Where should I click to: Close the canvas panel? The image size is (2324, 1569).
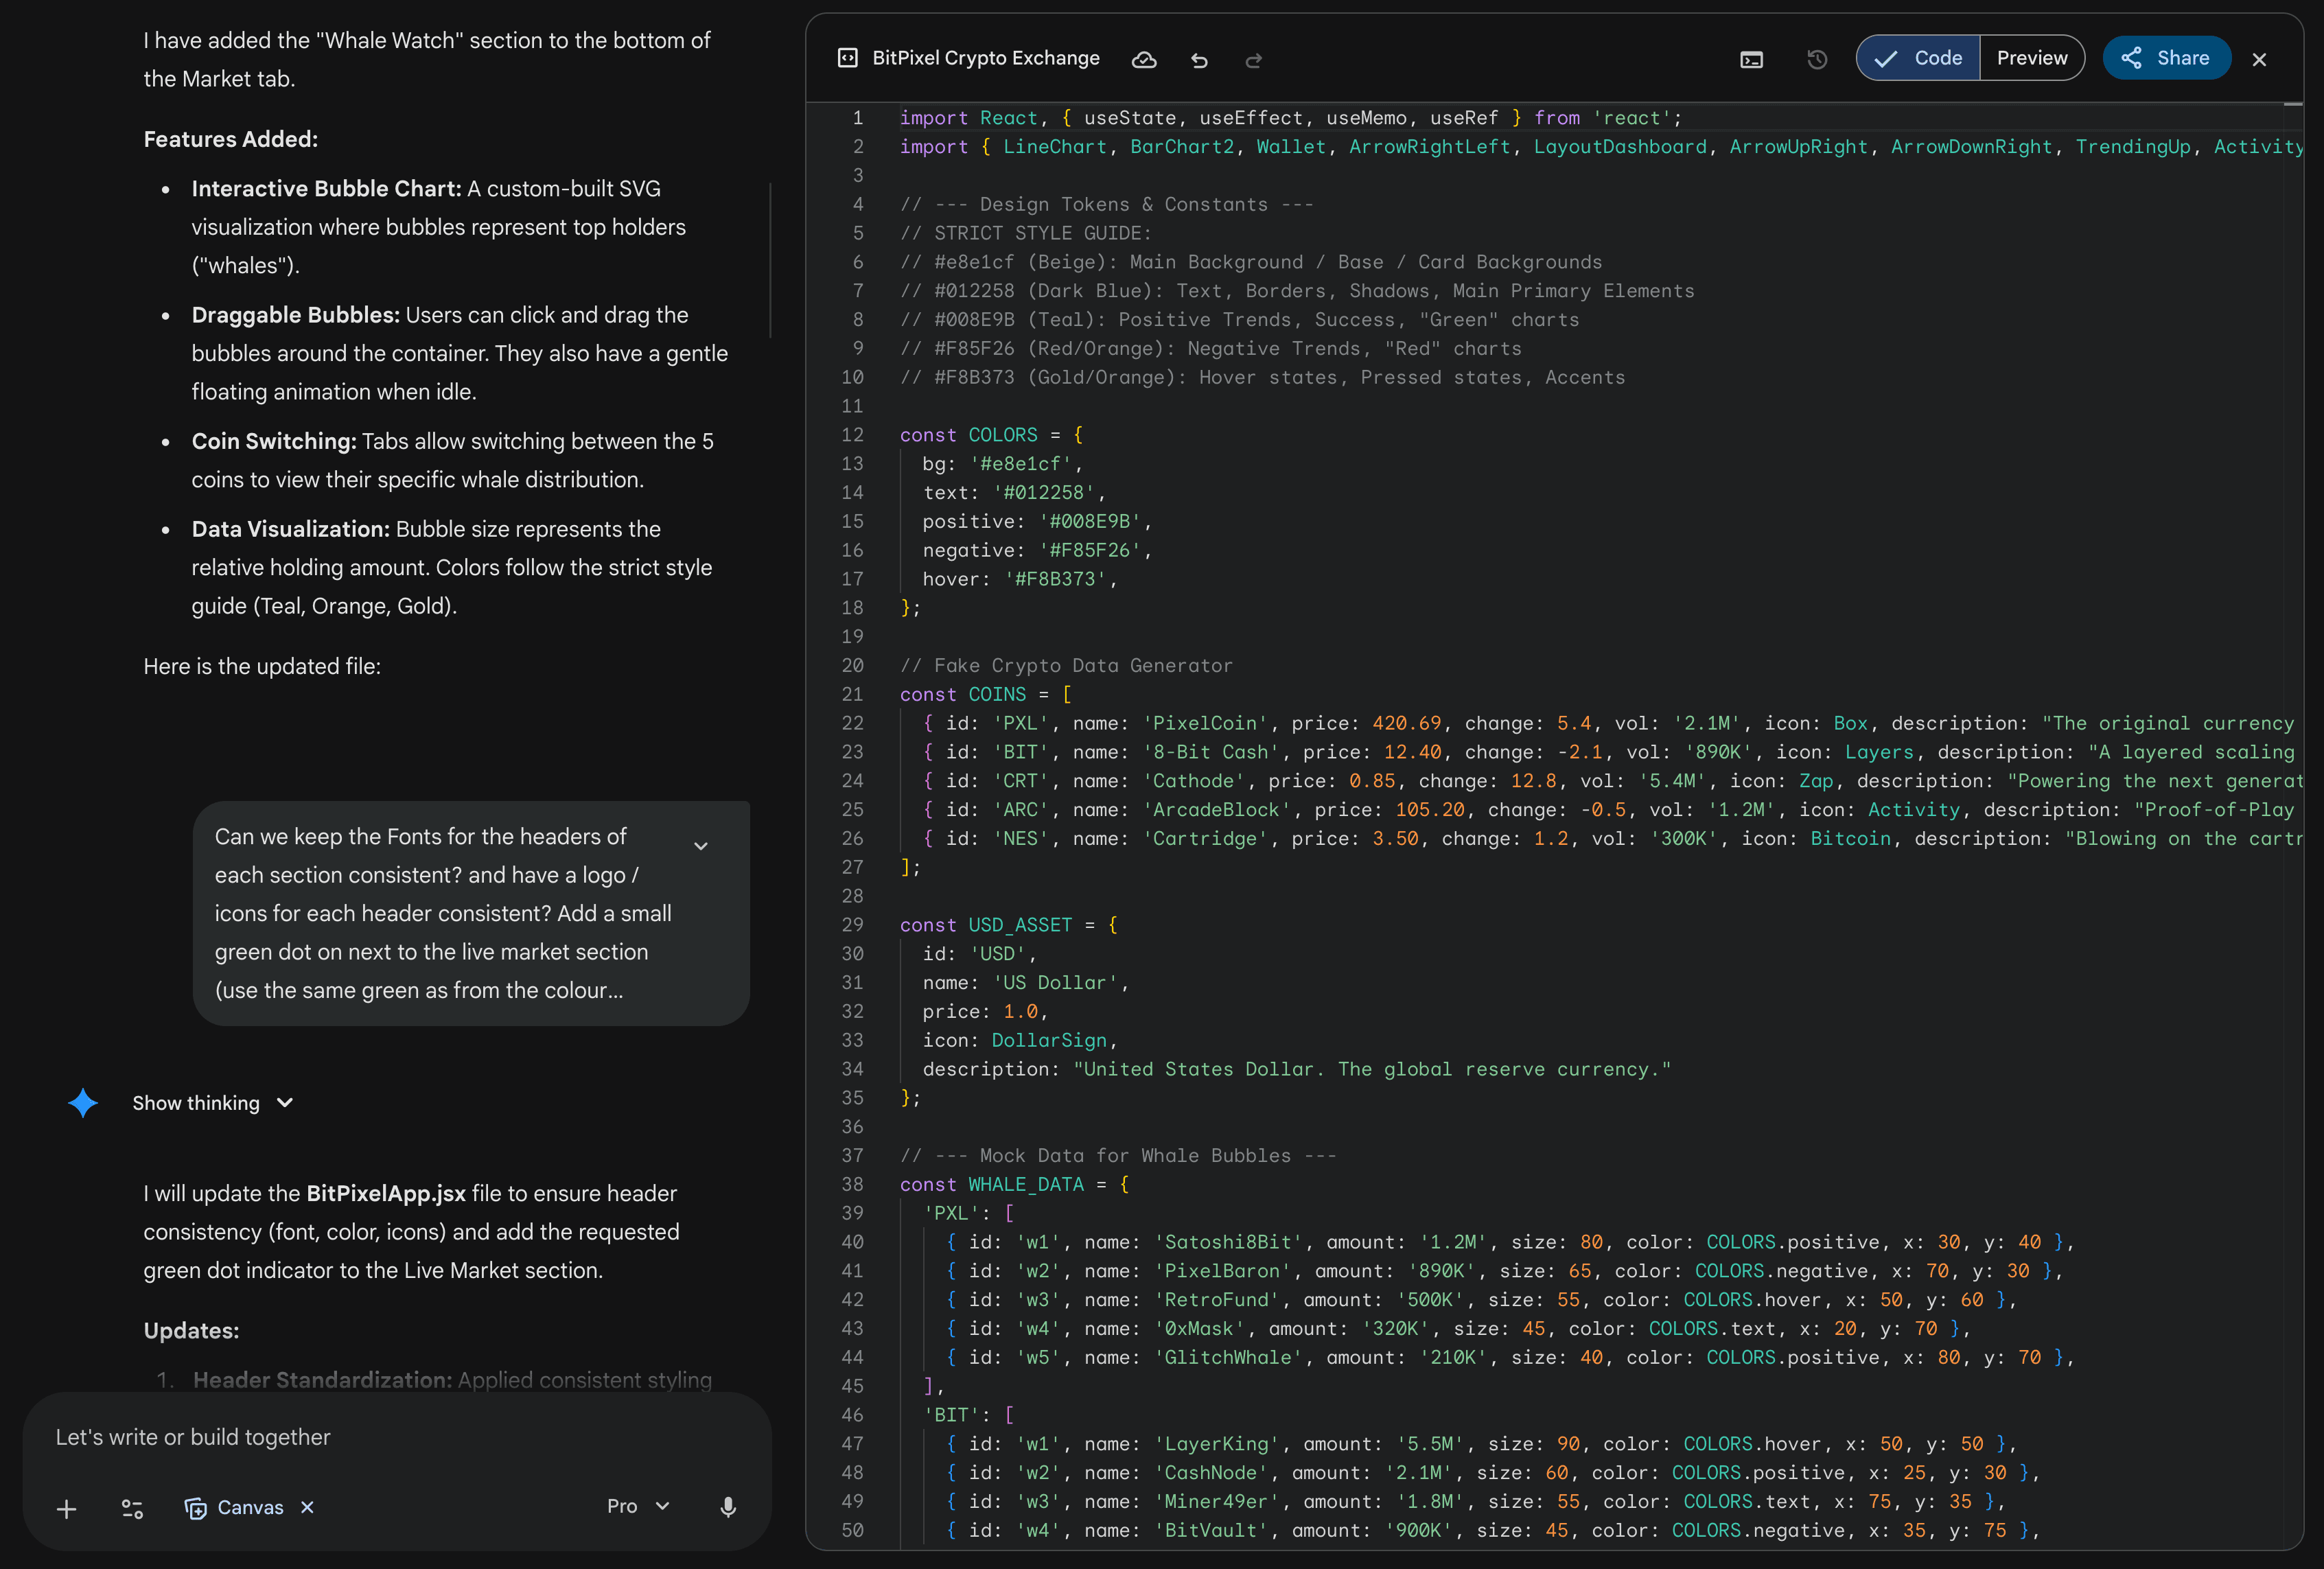[x=2259, y=60]
